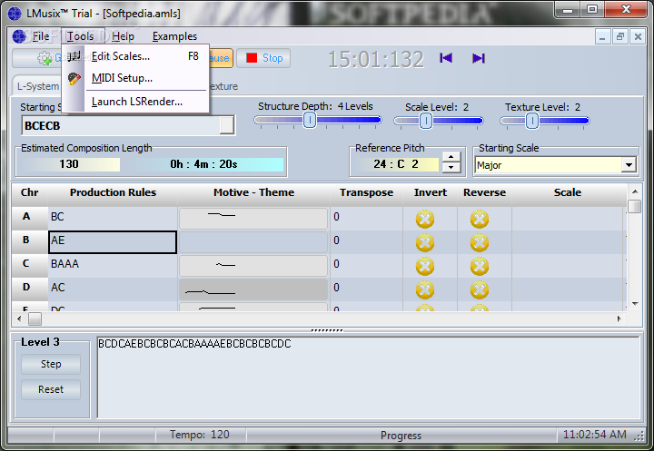Click the Production Rules column header
The width and height of the screenshot is (654, 451).
tap(113, 192)
